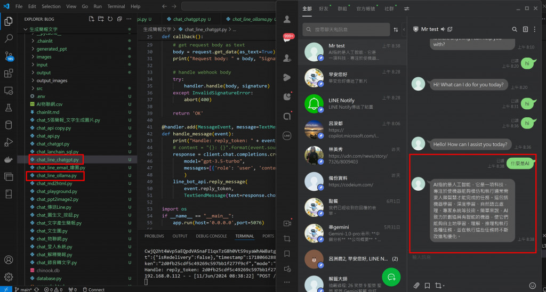
Task: Open the LINE chat list filter settings icon
Action: 406,9
